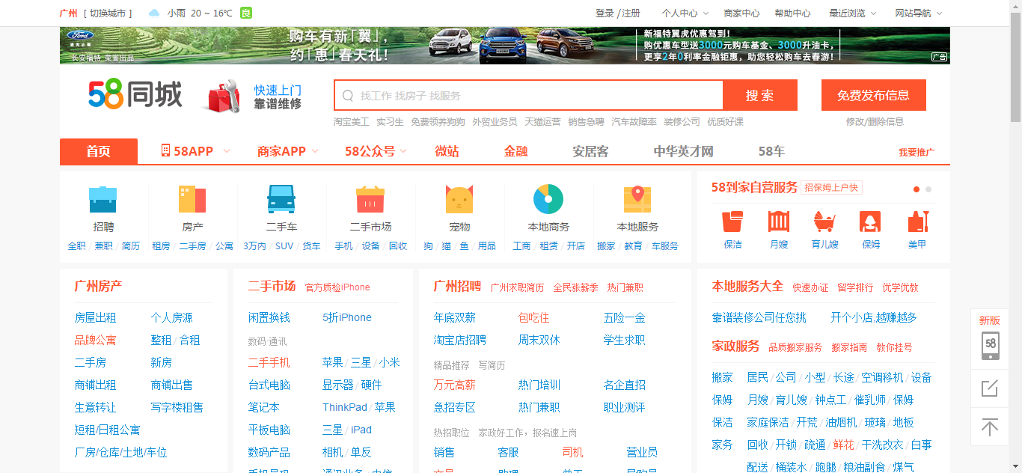Open the 58车 nav tab
This screenshot has width=1022, height=473.
click(771, 151)
